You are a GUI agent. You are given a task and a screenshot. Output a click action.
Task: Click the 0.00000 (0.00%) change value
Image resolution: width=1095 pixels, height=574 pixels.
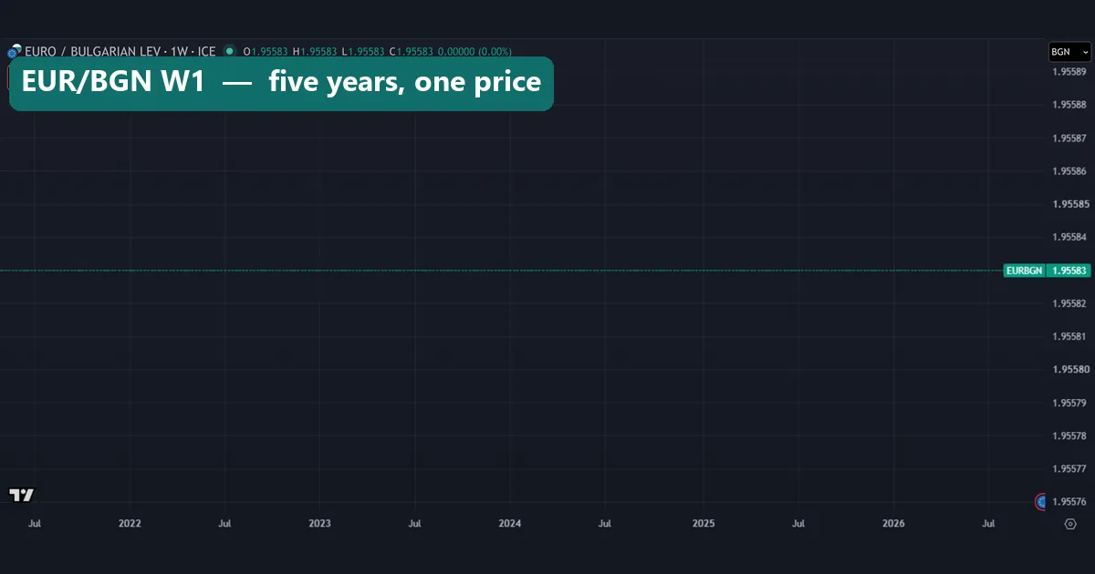click(x=474, y=51)
